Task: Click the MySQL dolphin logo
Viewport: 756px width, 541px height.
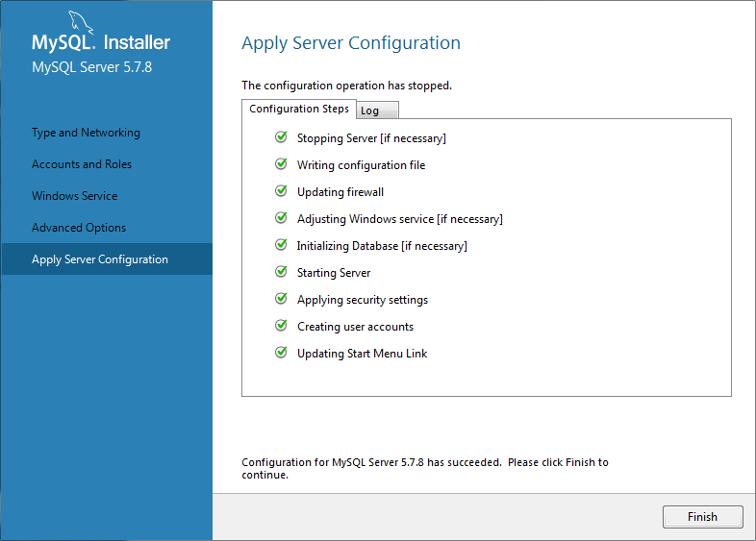Action: point(80,22)
